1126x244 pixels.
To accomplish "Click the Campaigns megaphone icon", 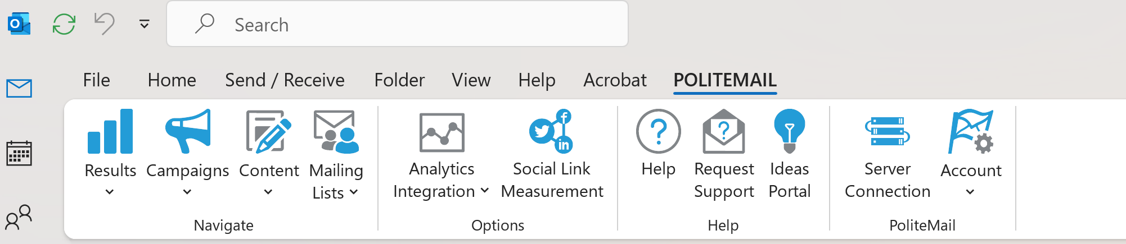I will 187,132.
